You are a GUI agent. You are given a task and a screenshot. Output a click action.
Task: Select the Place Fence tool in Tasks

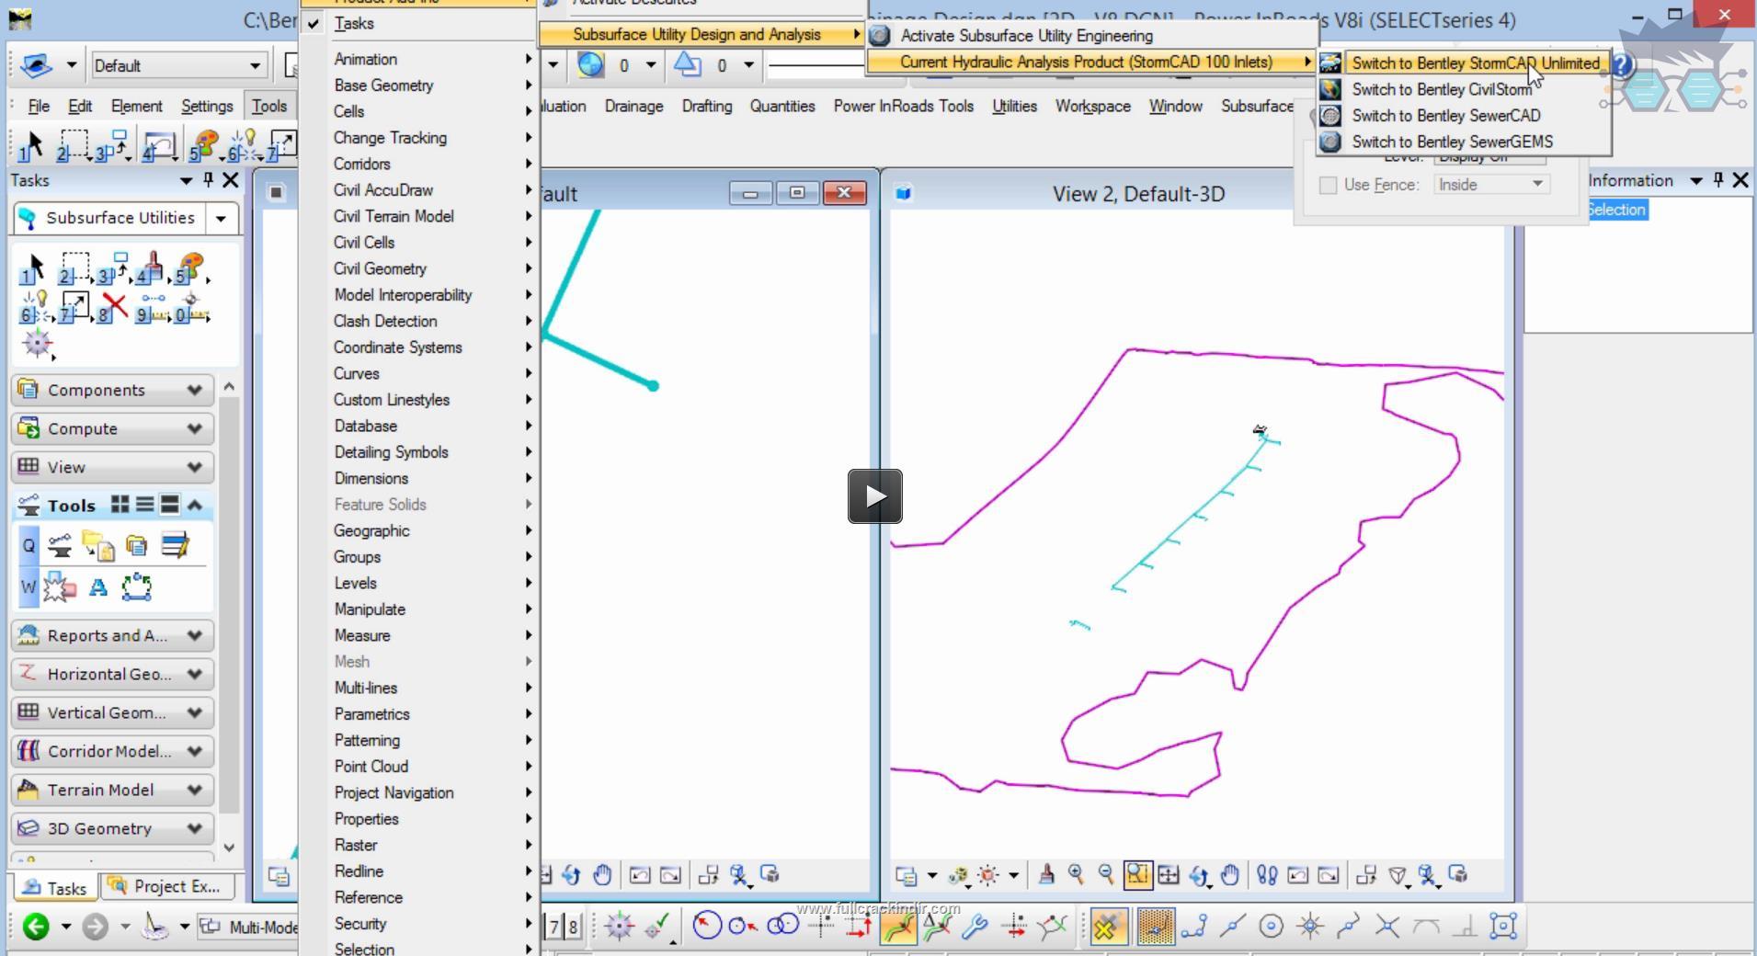(x=74, y=269)
